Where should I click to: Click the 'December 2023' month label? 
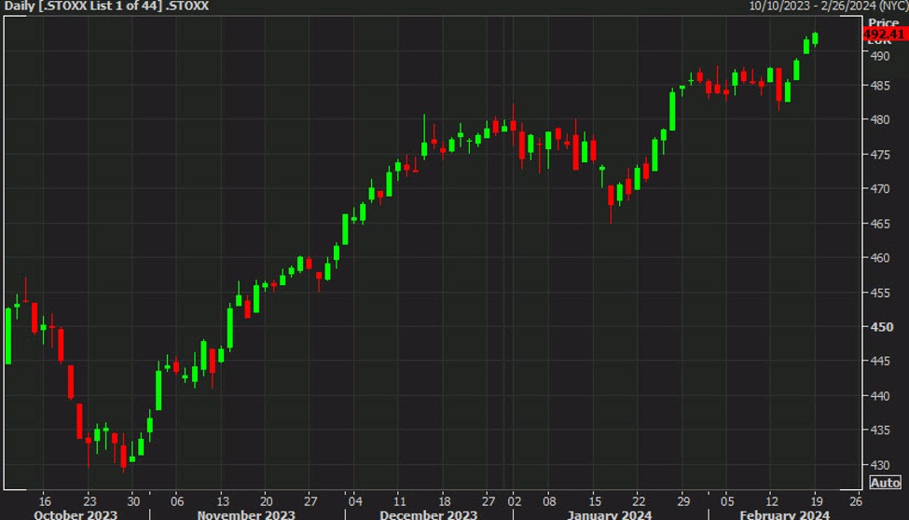pos(429,514)
